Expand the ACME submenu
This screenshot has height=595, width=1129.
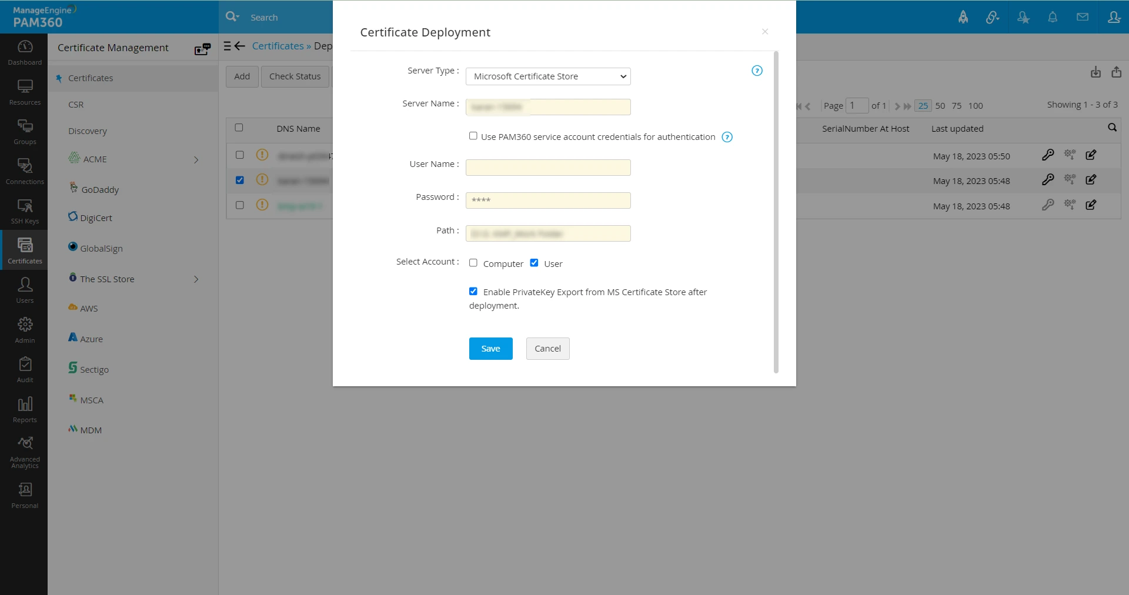coord(196,160)
